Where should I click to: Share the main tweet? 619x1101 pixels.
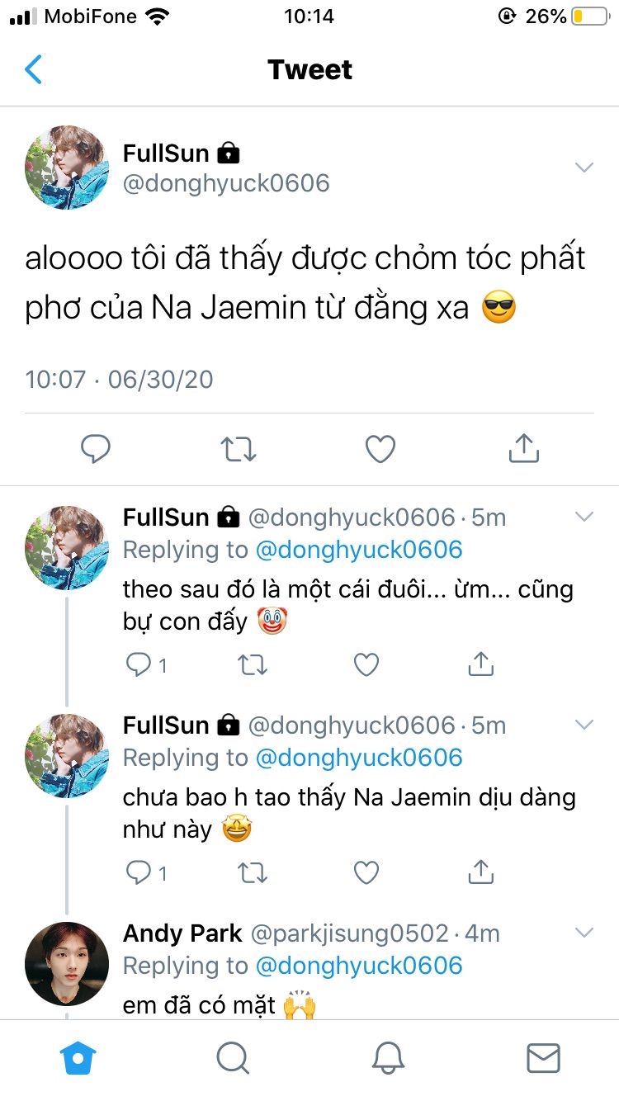[x=523, y=449]
